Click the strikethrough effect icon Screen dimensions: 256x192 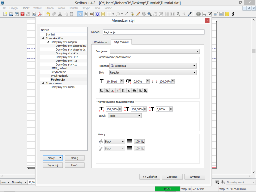tap(134, 90)
